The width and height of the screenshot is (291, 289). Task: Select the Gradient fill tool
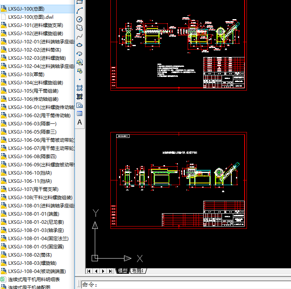click(x=80, y=96)
